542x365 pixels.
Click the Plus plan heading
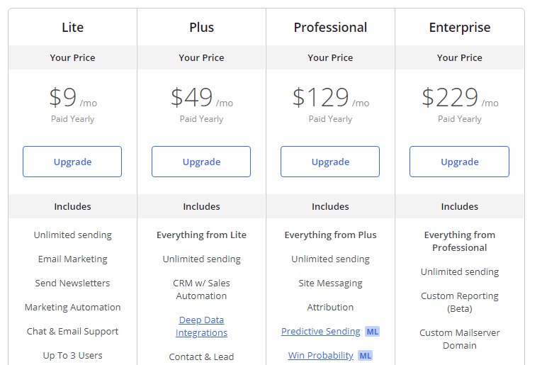[x=201, y=28]
